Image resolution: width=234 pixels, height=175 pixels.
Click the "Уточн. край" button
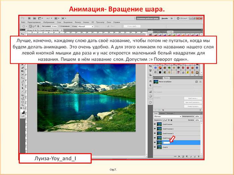click(132, 26)
